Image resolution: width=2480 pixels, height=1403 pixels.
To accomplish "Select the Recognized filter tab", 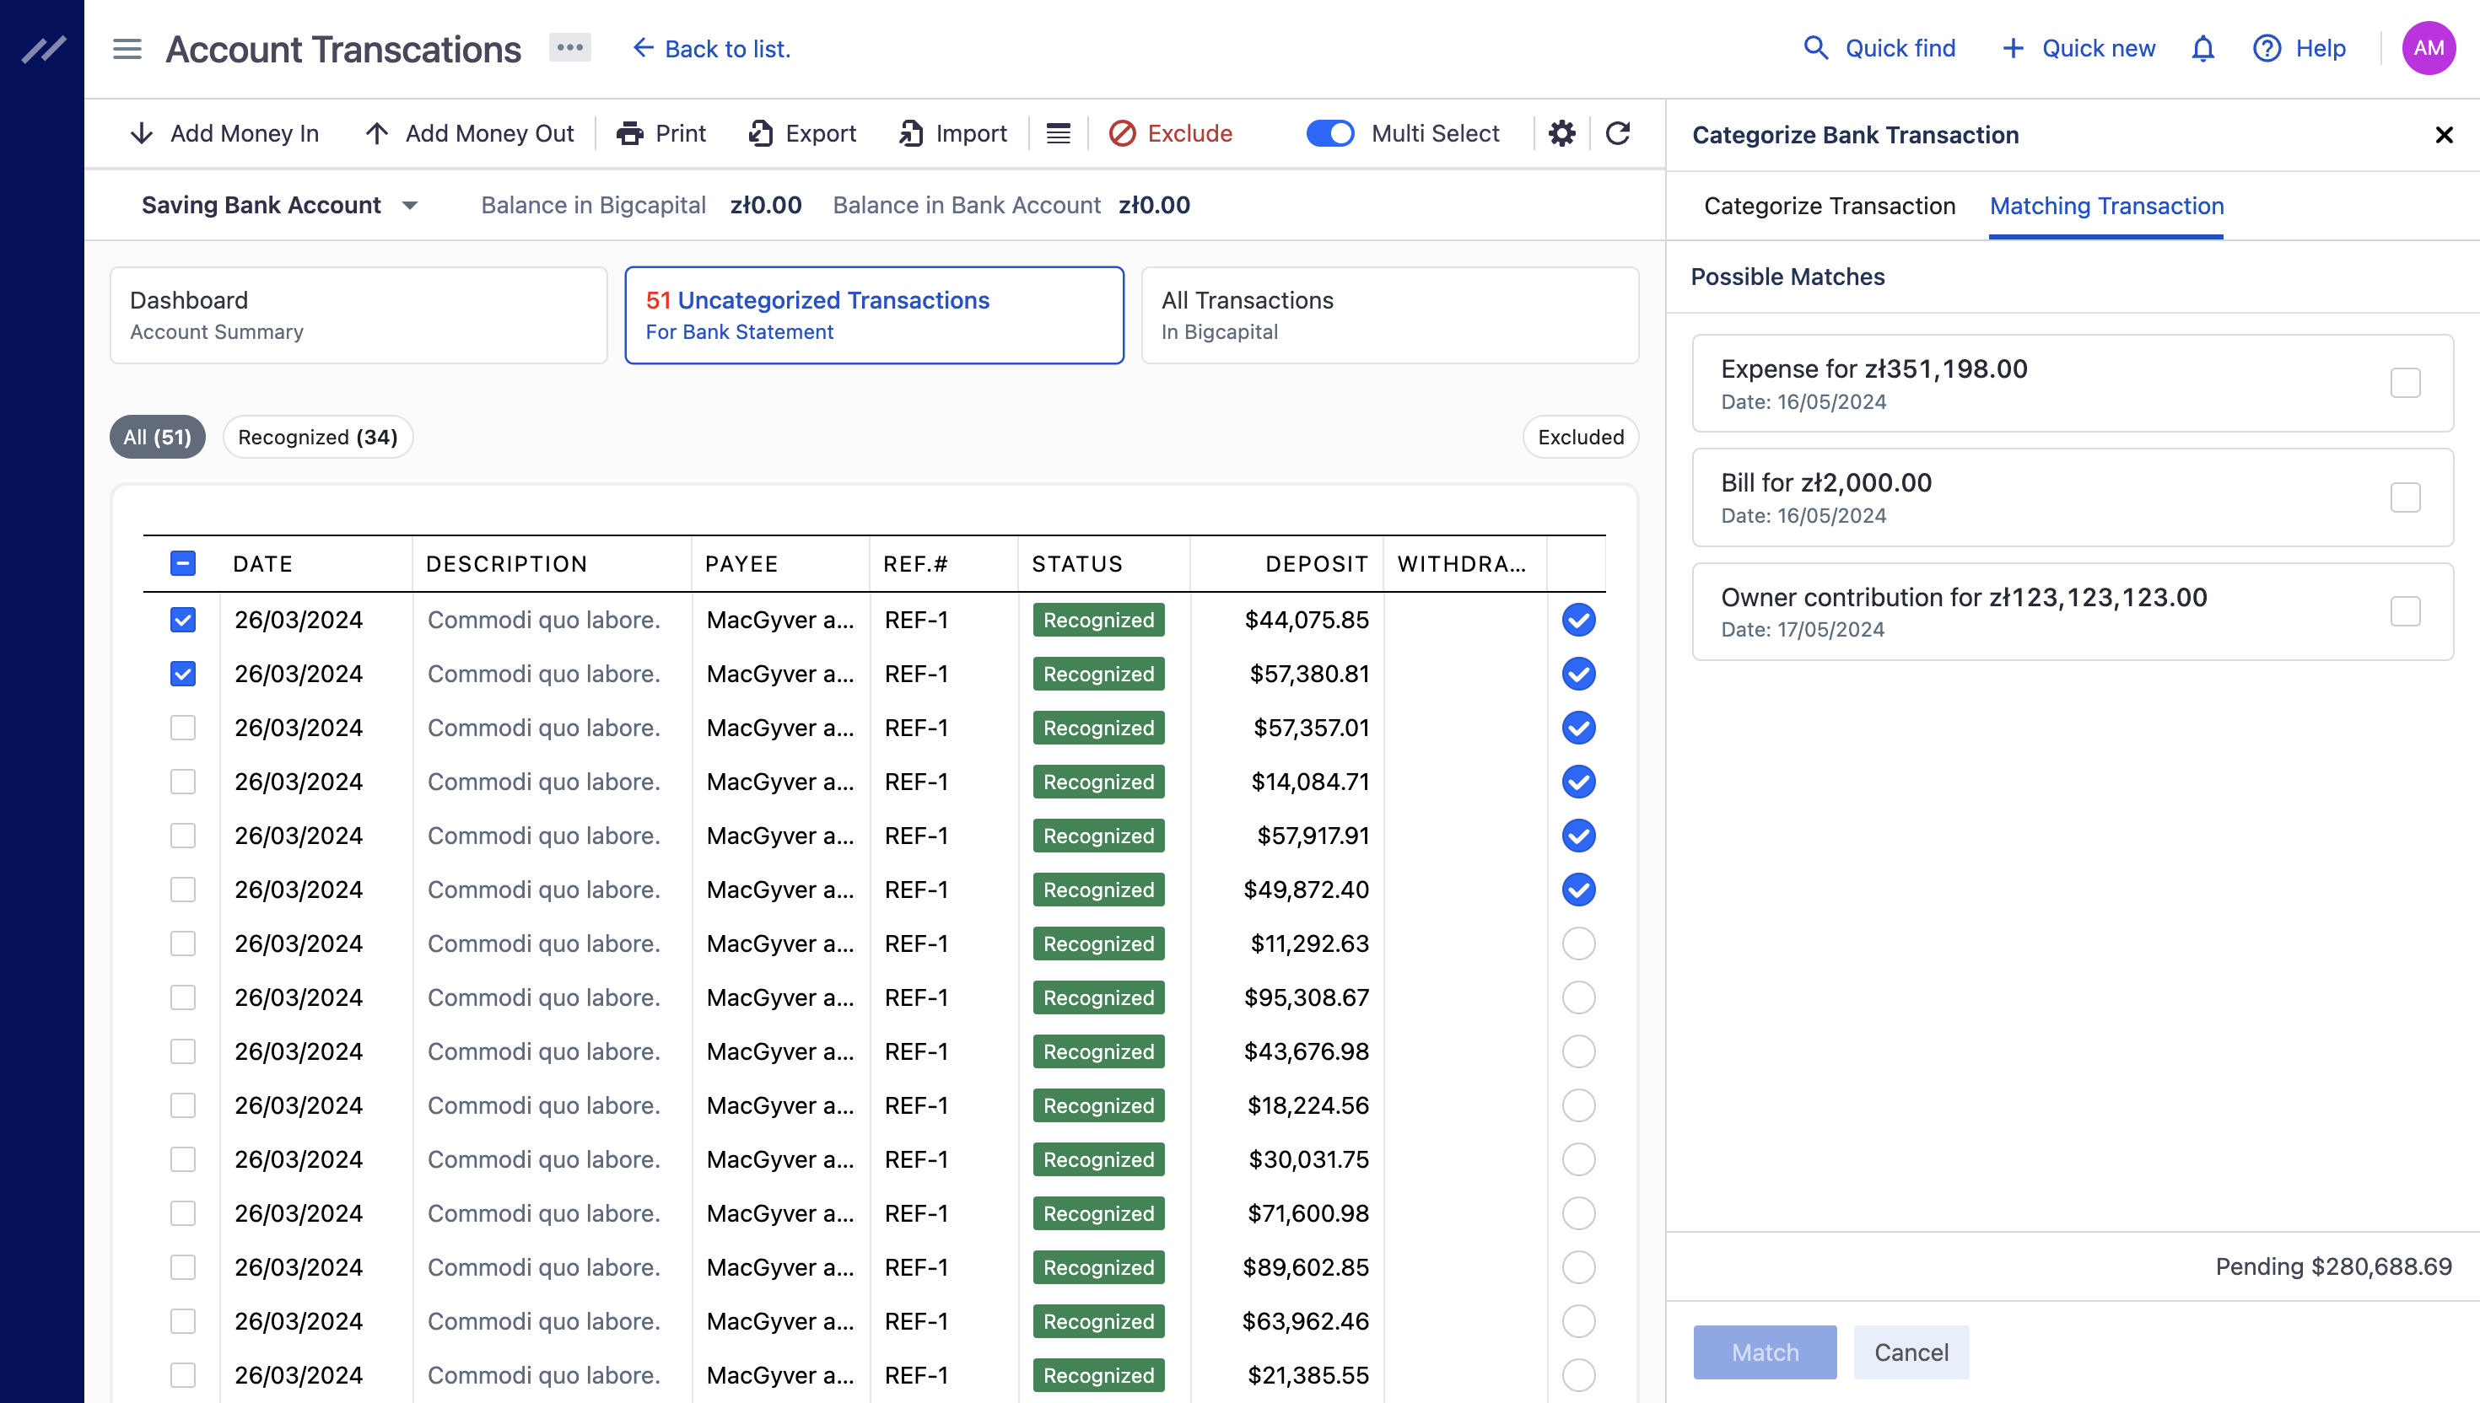I will point(317,438).
